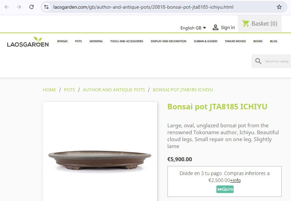Open site information icon in address bar
Image resolution: width=291 pixels, height=201 pixels.
tap(46, 7)
